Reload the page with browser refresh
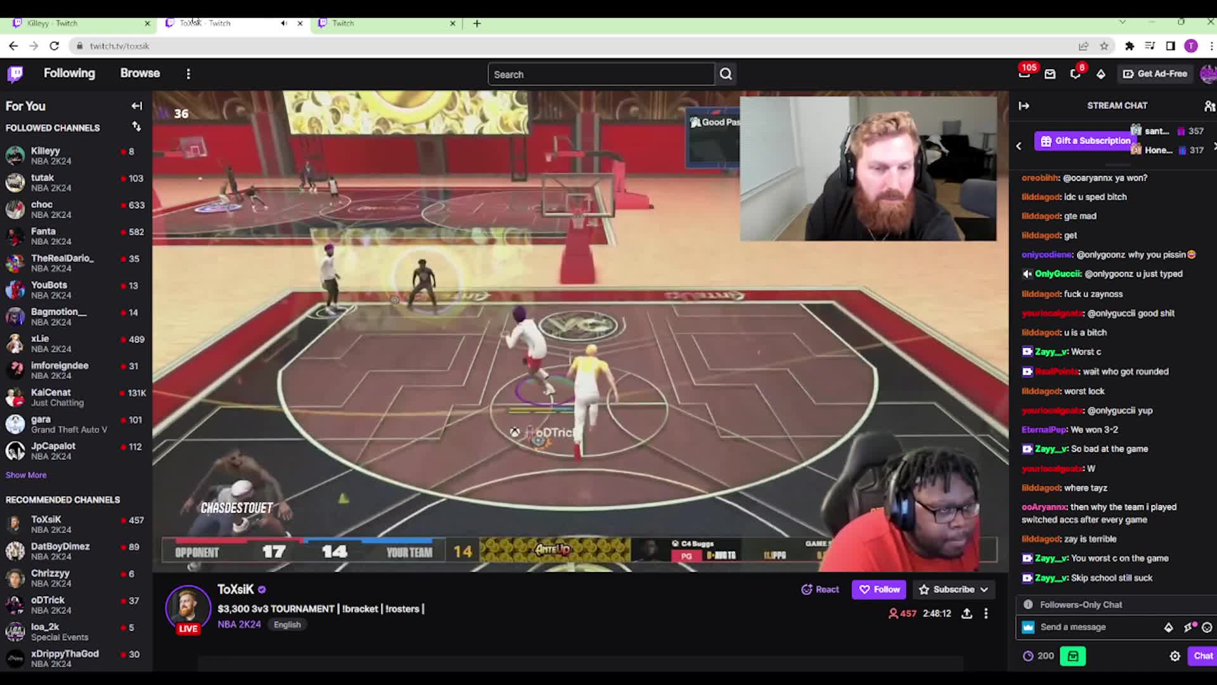1217x685 pixels. (x=55, y=46)
